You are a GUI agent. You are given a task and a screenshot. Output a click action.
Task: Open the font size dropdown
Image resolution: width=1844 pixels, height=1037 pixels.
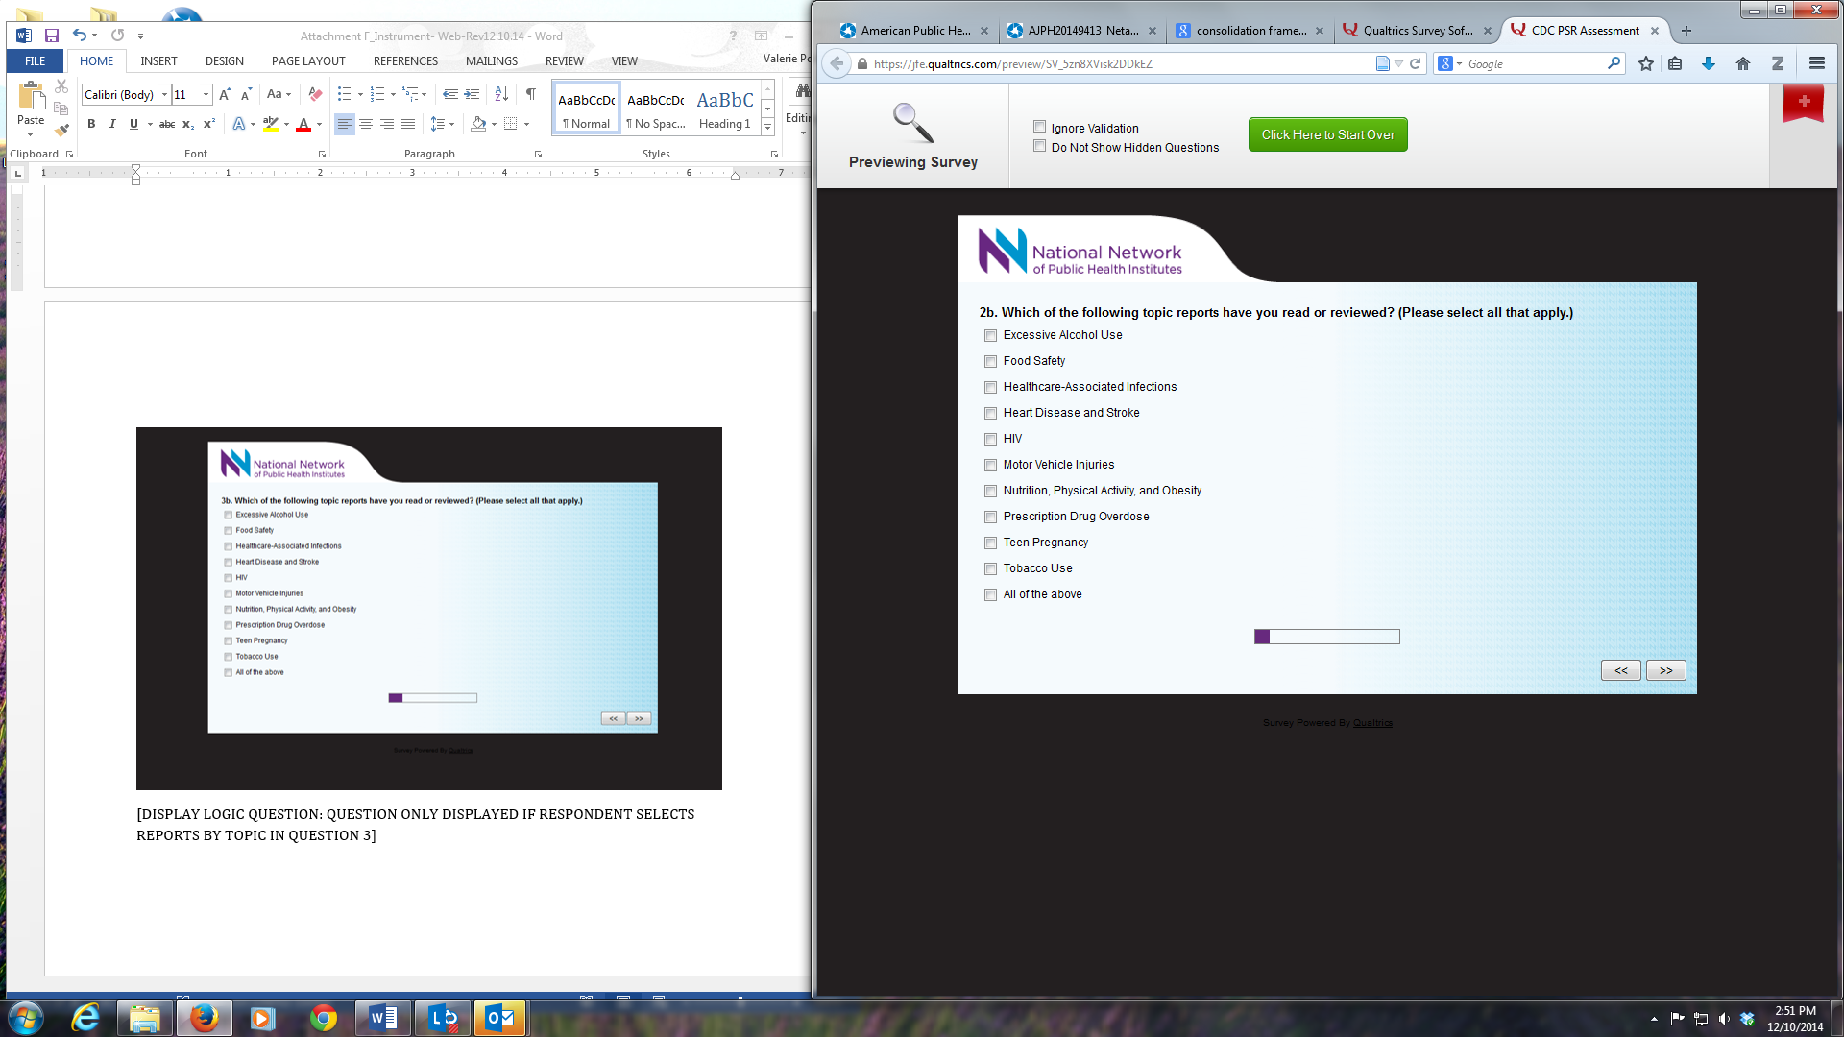tap(206, 94)
